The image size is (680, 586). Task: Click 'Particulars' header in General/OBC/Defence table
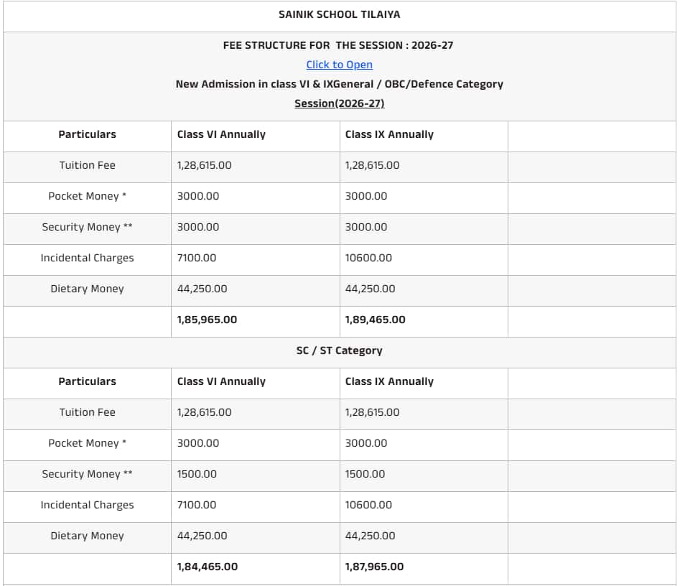pos(87,134)
